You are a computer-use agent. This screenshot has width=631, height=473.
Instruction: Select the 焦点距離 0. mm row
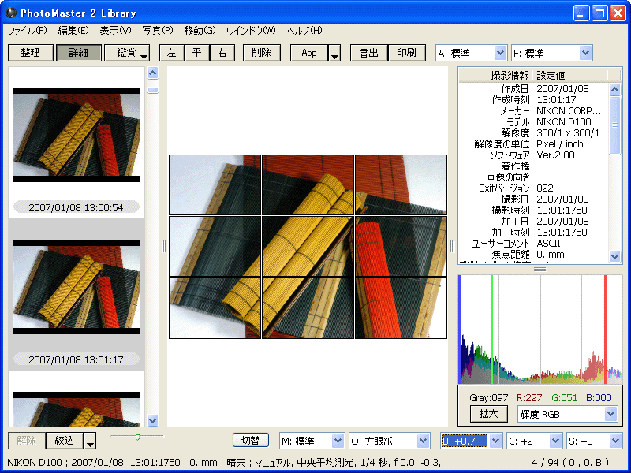tap(534, 254)
